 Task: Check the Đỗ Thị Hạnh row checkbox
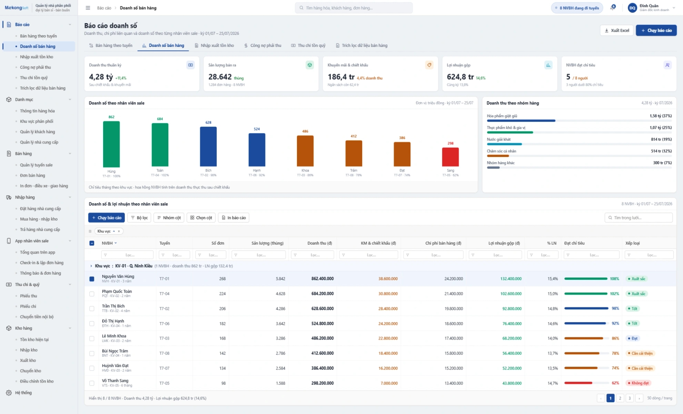92,324
